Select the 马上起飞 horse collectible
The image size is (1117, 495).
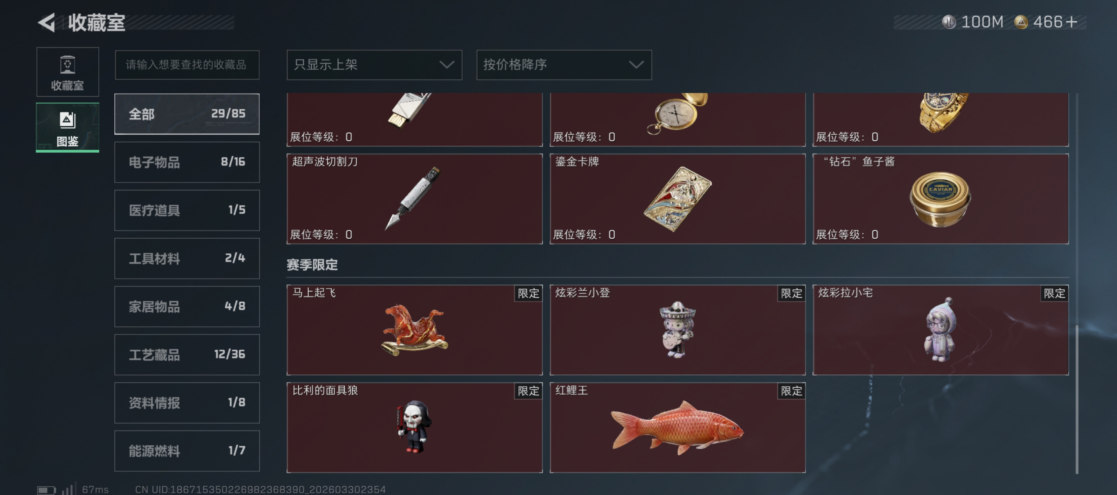[414, 330]
